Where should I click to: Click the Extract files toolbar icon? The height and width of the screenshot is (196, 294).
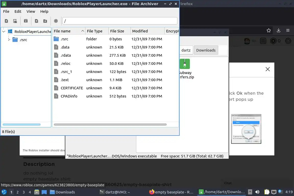click(26, 21)
